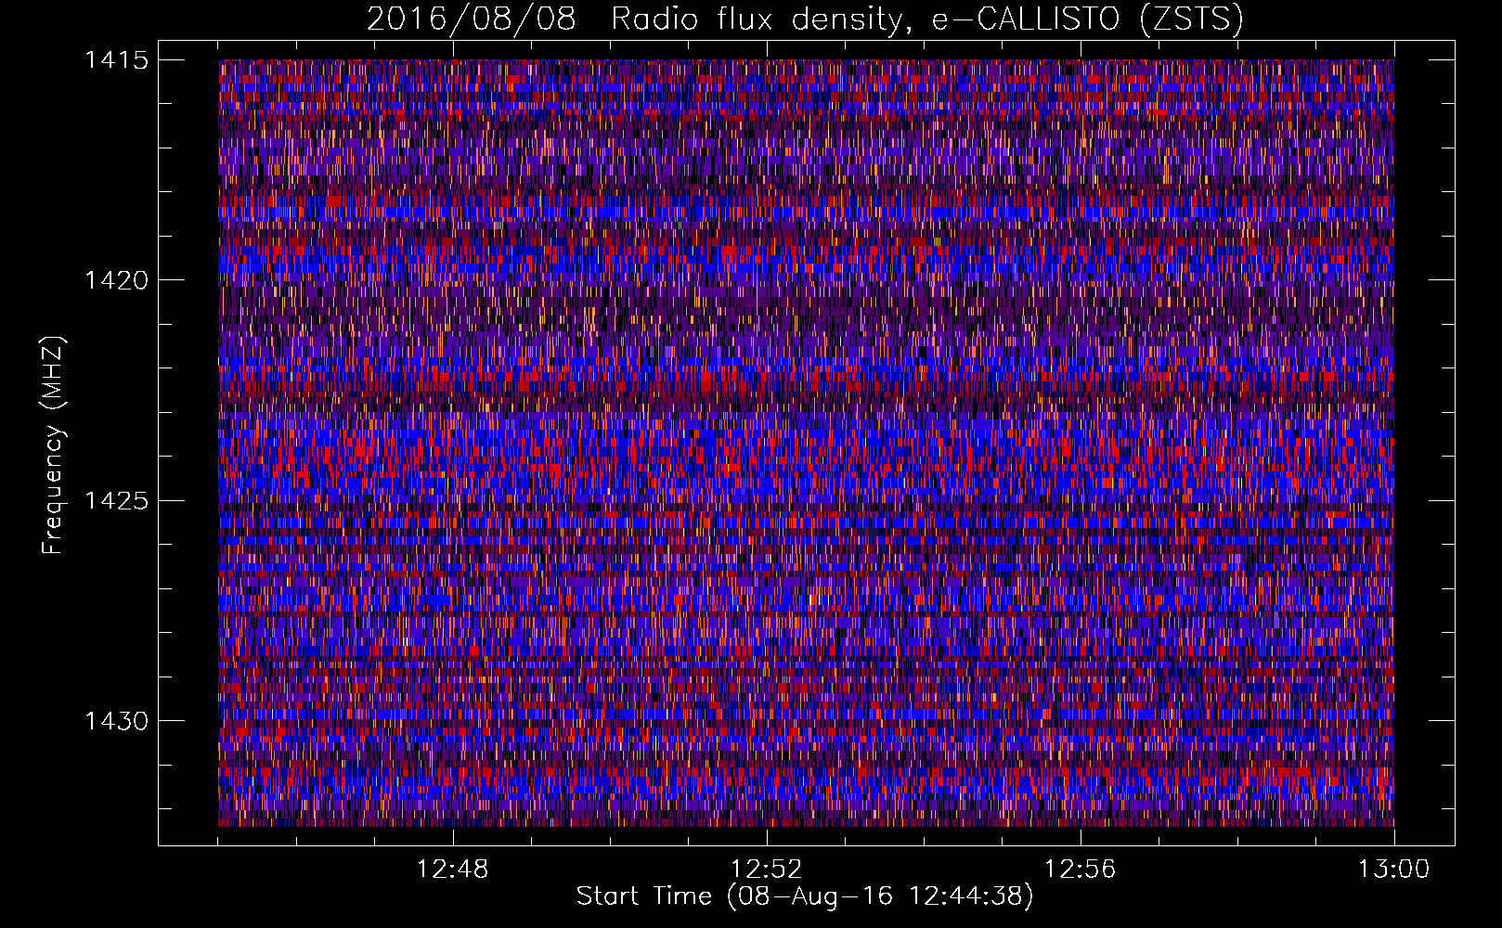Click the 12:52 time tick label
The image size is (1502, 928).
(x=767, y=870)
